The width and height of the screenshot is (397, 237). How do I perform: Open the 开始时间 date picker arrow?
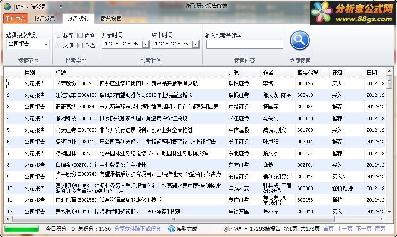tap(145, 44)
